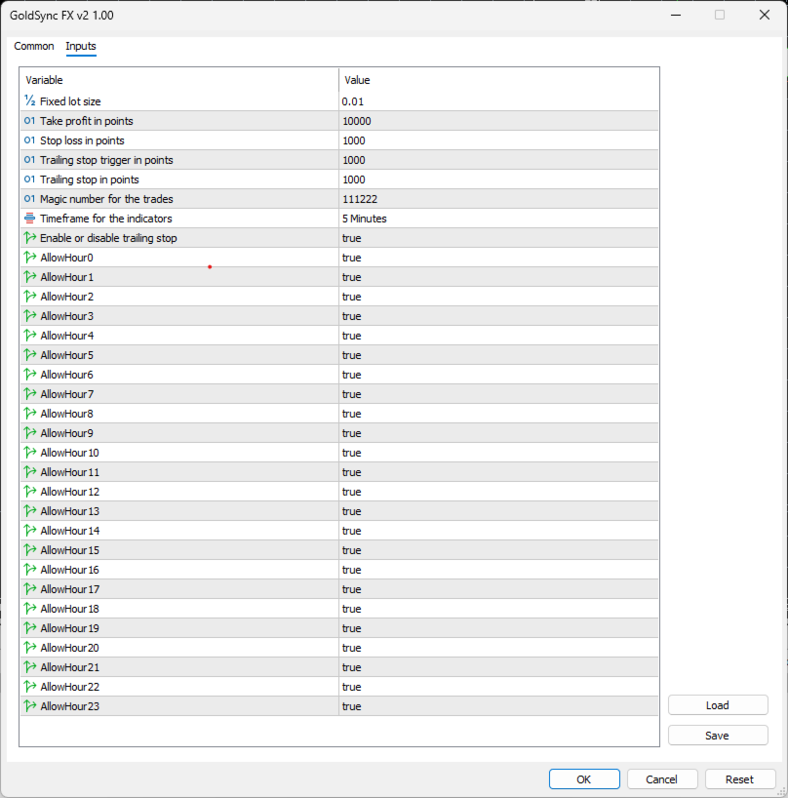Click the OK button
788x798 pixels.
click(584, 779)
